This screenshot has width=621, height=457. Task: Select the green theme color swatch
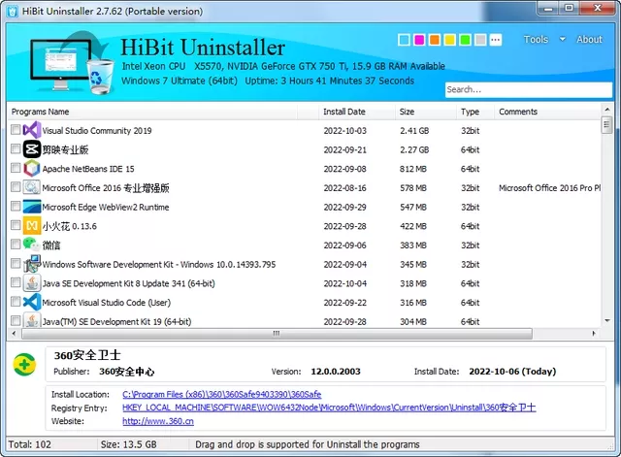tap(465, 40)
